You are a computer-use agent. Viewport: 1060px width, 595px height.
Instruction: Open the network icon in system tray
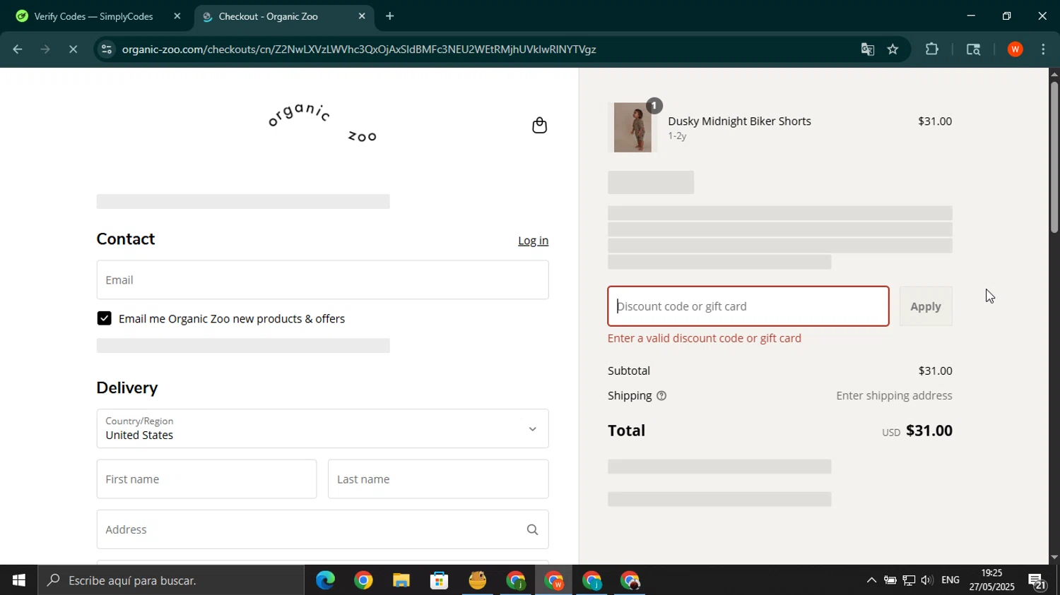pyautogui.click(x=909, y=580)
